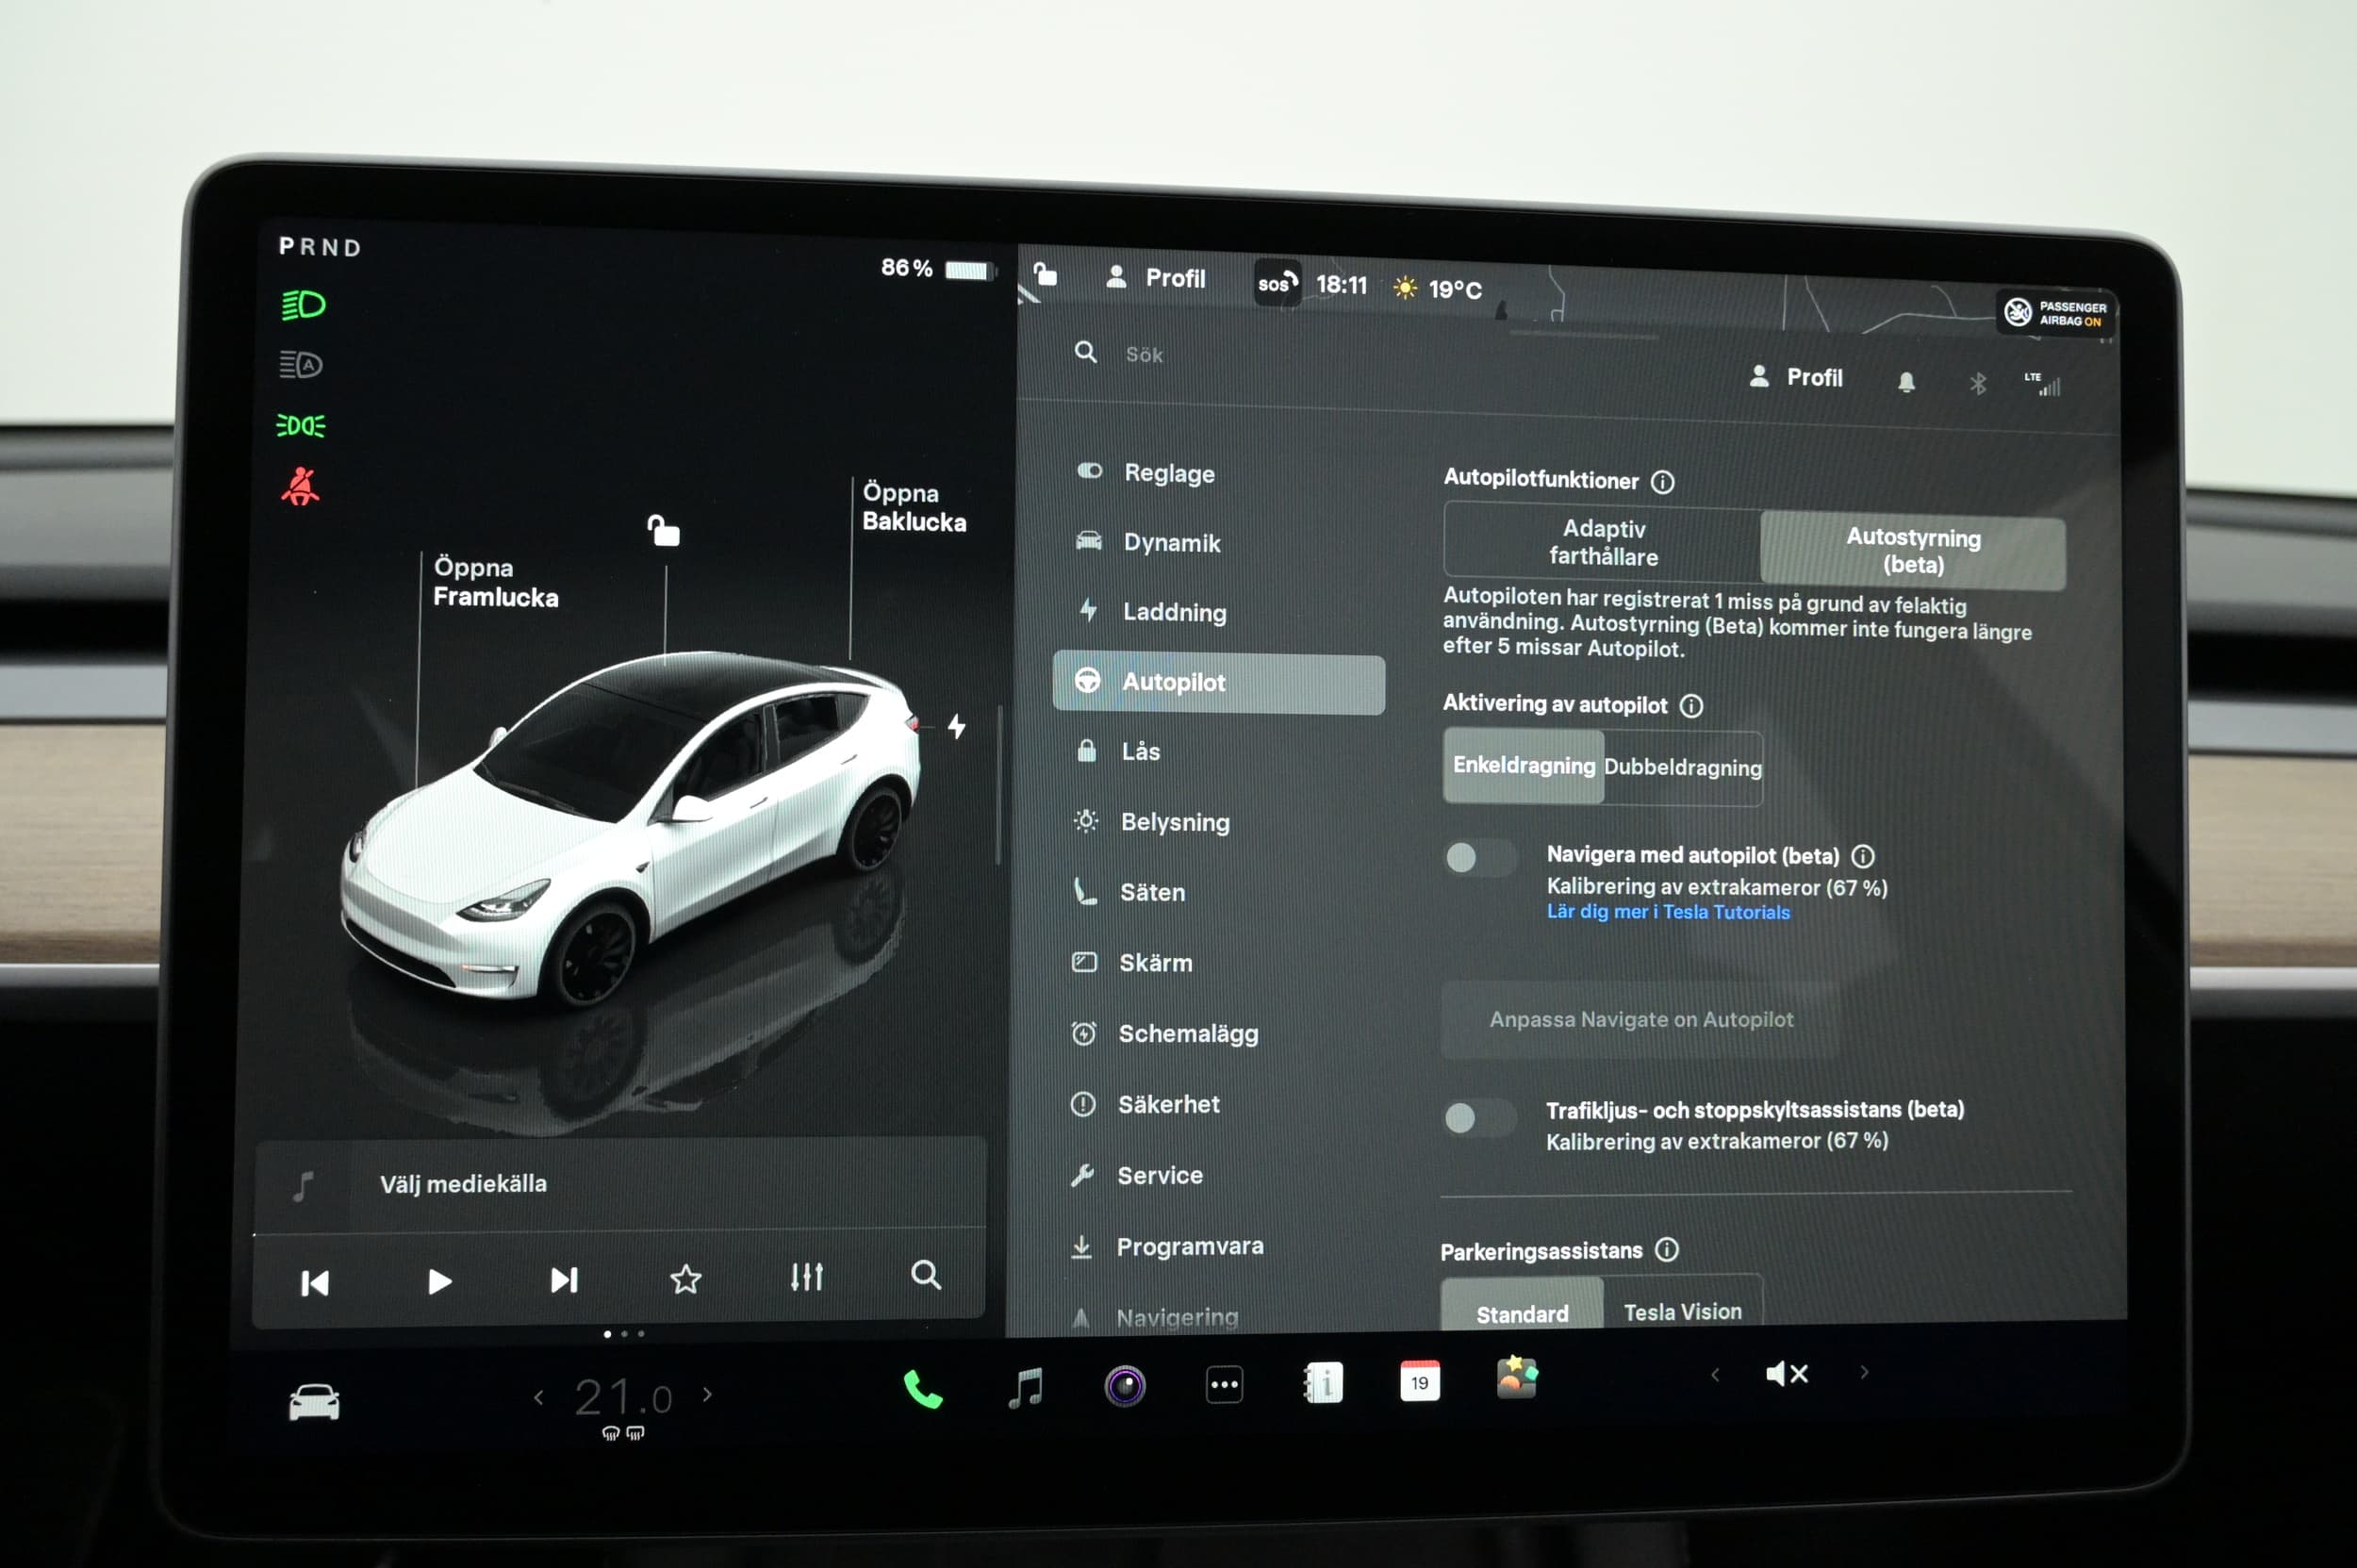Raise volume with right chevron
Screen dimensions: 2357x1568
(1864, 1372)
